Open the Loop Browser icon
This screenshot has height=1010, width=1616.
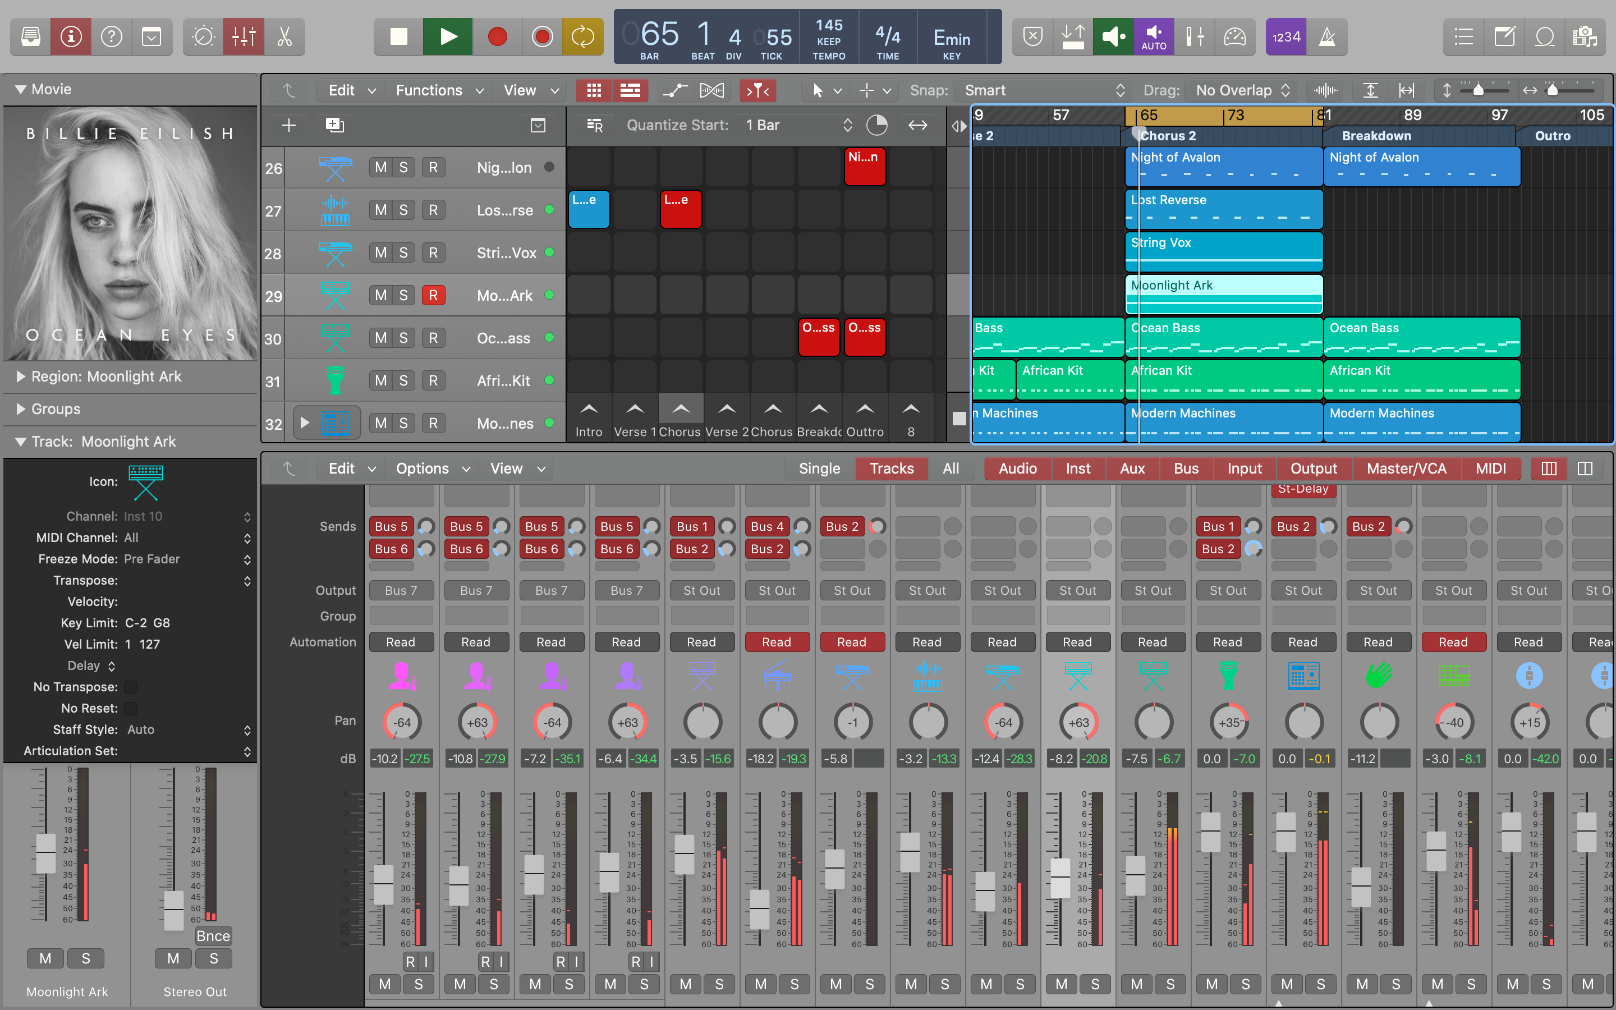[1545, 36]
